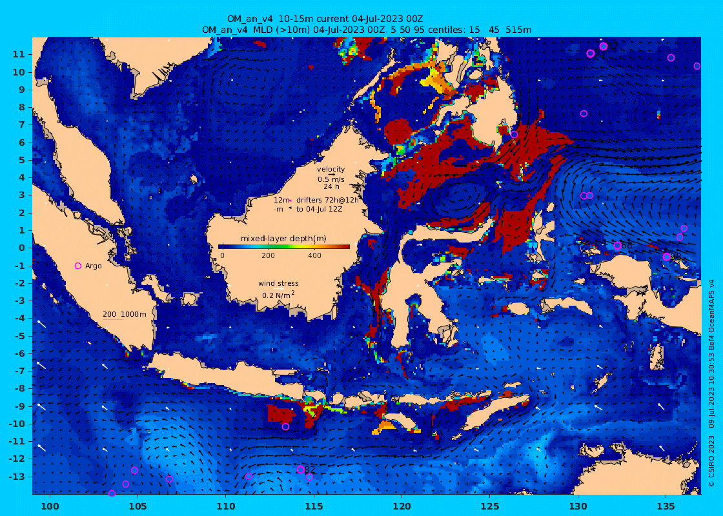Click the latitude axis label 6
This screenshot has height=516, width=723.
pos(22,143)
